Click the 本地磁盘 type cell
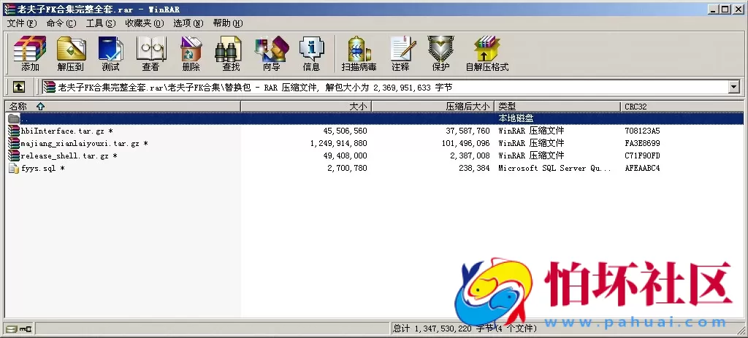Screen dimensions: 748x338 click(516, 118)
